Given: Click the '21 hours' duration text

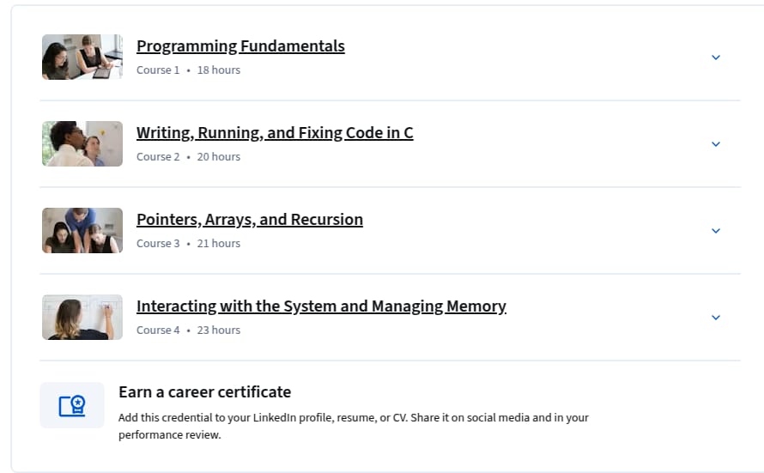Looking at the screenshot, I should (x=218, y=244).
